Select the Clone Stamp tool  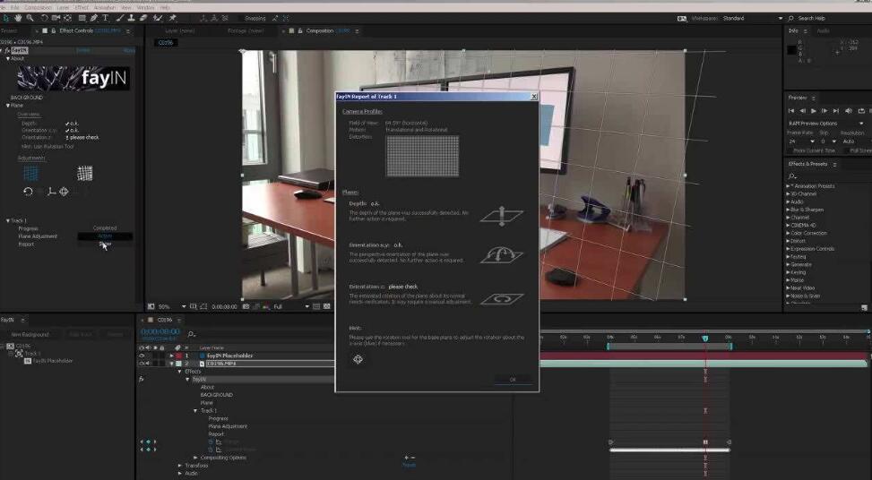pos(131,18)
